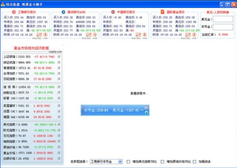237x168 pixels.
Task: Click the 数据获取中 status text
Action: pyautogui.click(x=139, y=94)
